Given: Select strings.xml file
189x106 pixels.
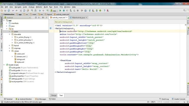Looking at the screenshot, I should click(x=21, y=59).
